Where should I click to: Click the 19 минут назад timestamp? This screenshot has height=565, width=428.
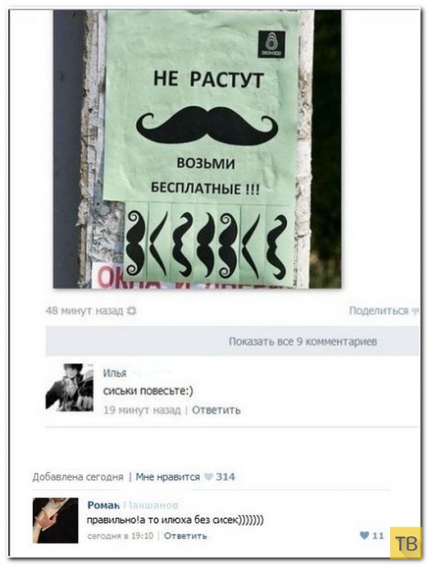(x=142, y=410)
